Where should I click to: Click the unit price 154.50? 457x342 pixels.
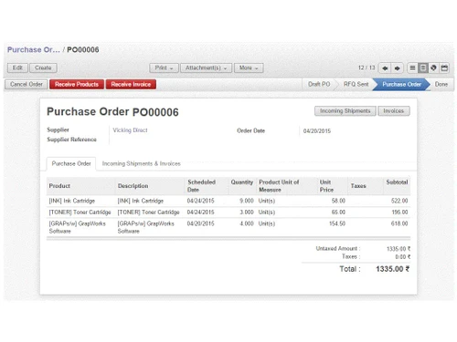click(337, 223)
